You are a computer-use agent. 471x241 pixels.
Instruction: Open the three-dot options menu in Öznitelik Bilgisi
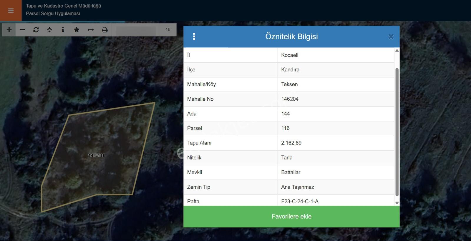[x=194, y=36]
